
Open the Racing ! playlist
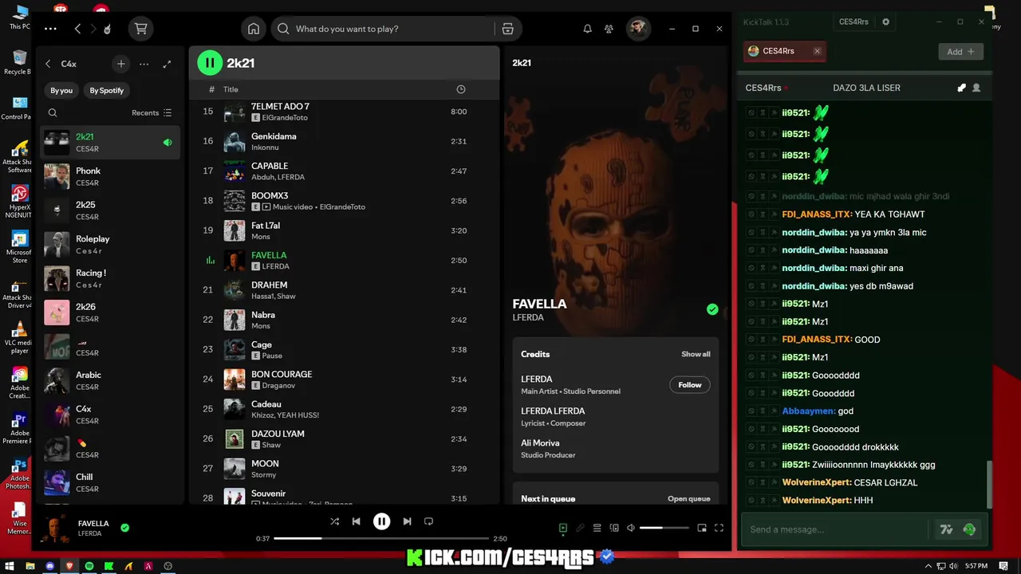coord(110,278)
